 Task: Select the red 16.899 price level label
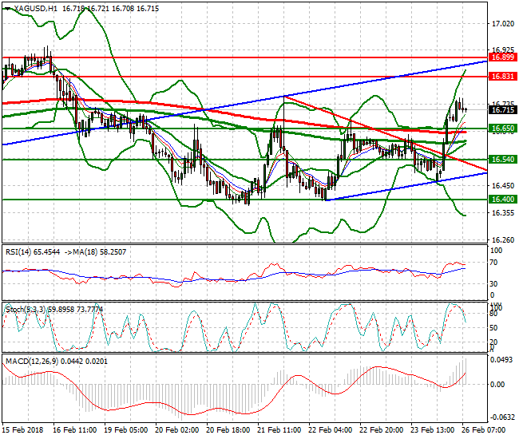point(503,57)
